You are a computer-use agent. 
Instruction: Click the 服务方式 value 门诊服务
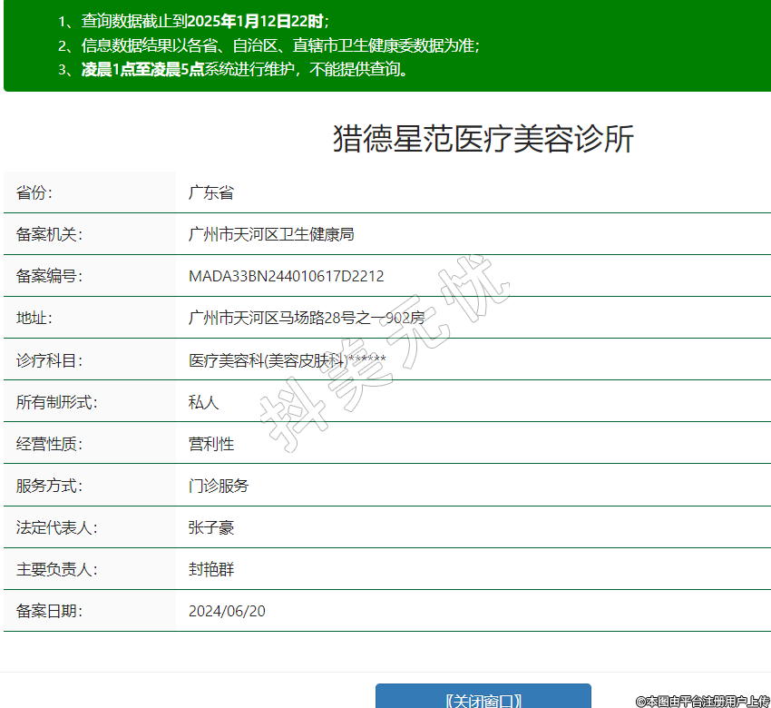pyautogui.click(x=218, y=486)
